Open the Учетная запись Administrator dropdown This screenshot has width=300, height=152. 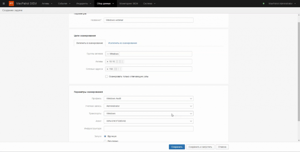[x=148, y=106]
